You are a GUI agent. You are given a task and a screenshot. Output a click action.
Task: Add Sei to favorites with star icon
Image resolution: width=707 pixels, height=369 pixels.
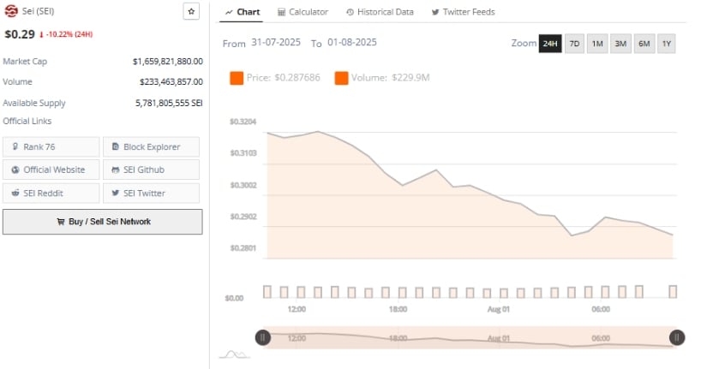point(191,12)
